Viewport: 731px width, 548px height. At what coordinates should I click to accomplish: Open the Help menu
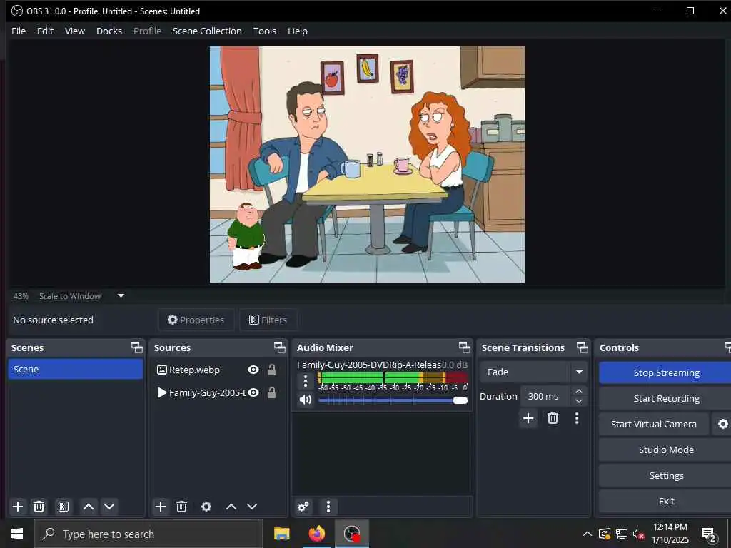point(298,31)
